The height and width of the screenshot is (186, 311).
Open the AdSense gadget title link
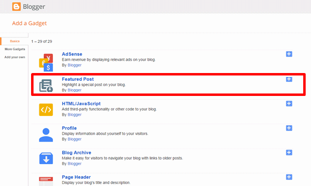point(72,54)
